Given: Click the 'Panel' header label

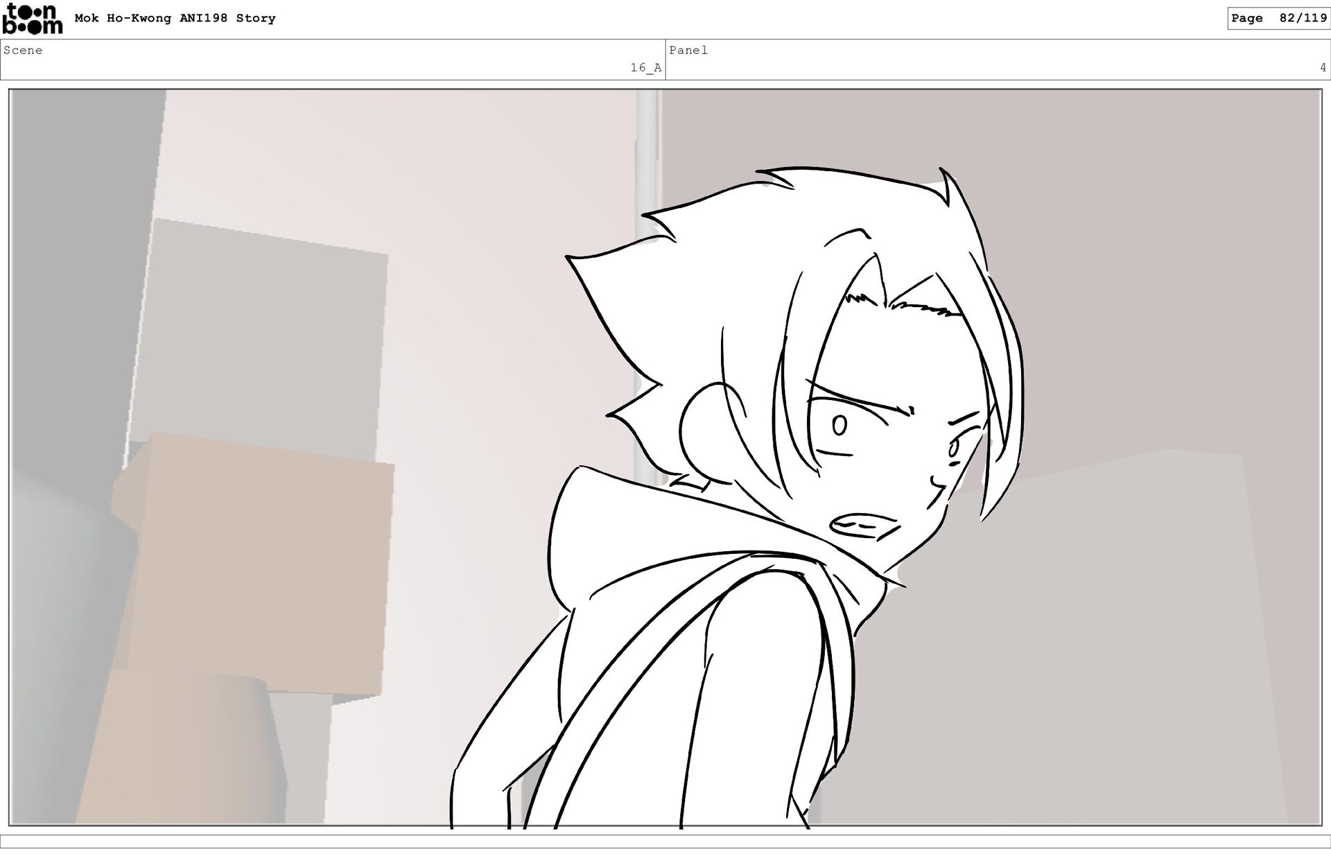Looking at the screenshot, I should (x=688, y=51).
